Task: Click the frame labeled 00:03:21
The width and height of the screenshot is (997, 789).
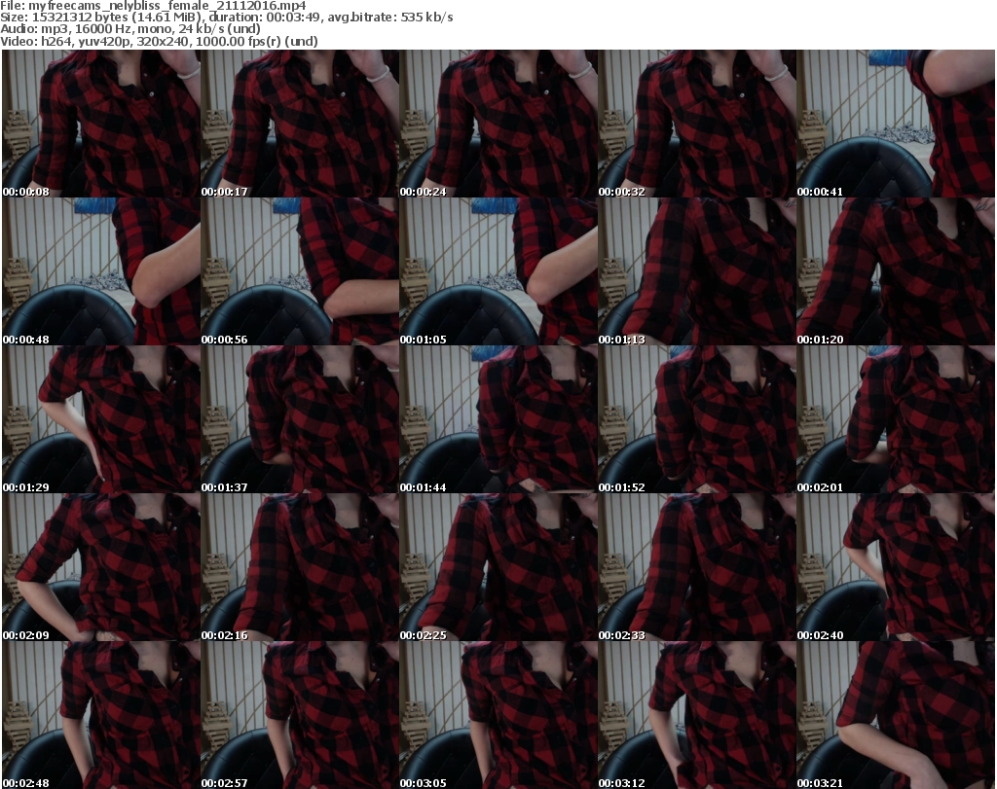Action: pyautogui.click(x=896, y=715)
